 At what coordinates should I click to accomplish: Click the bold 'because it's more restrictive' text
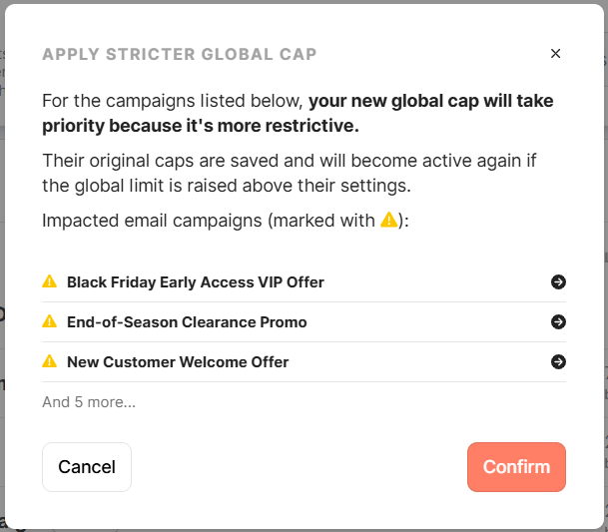coord(200,127)
